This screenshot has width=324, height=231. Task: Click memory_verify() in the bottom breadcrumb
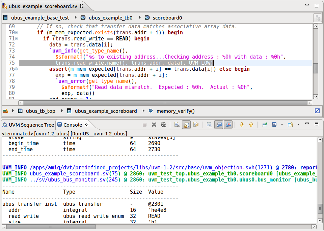[175, 111]
